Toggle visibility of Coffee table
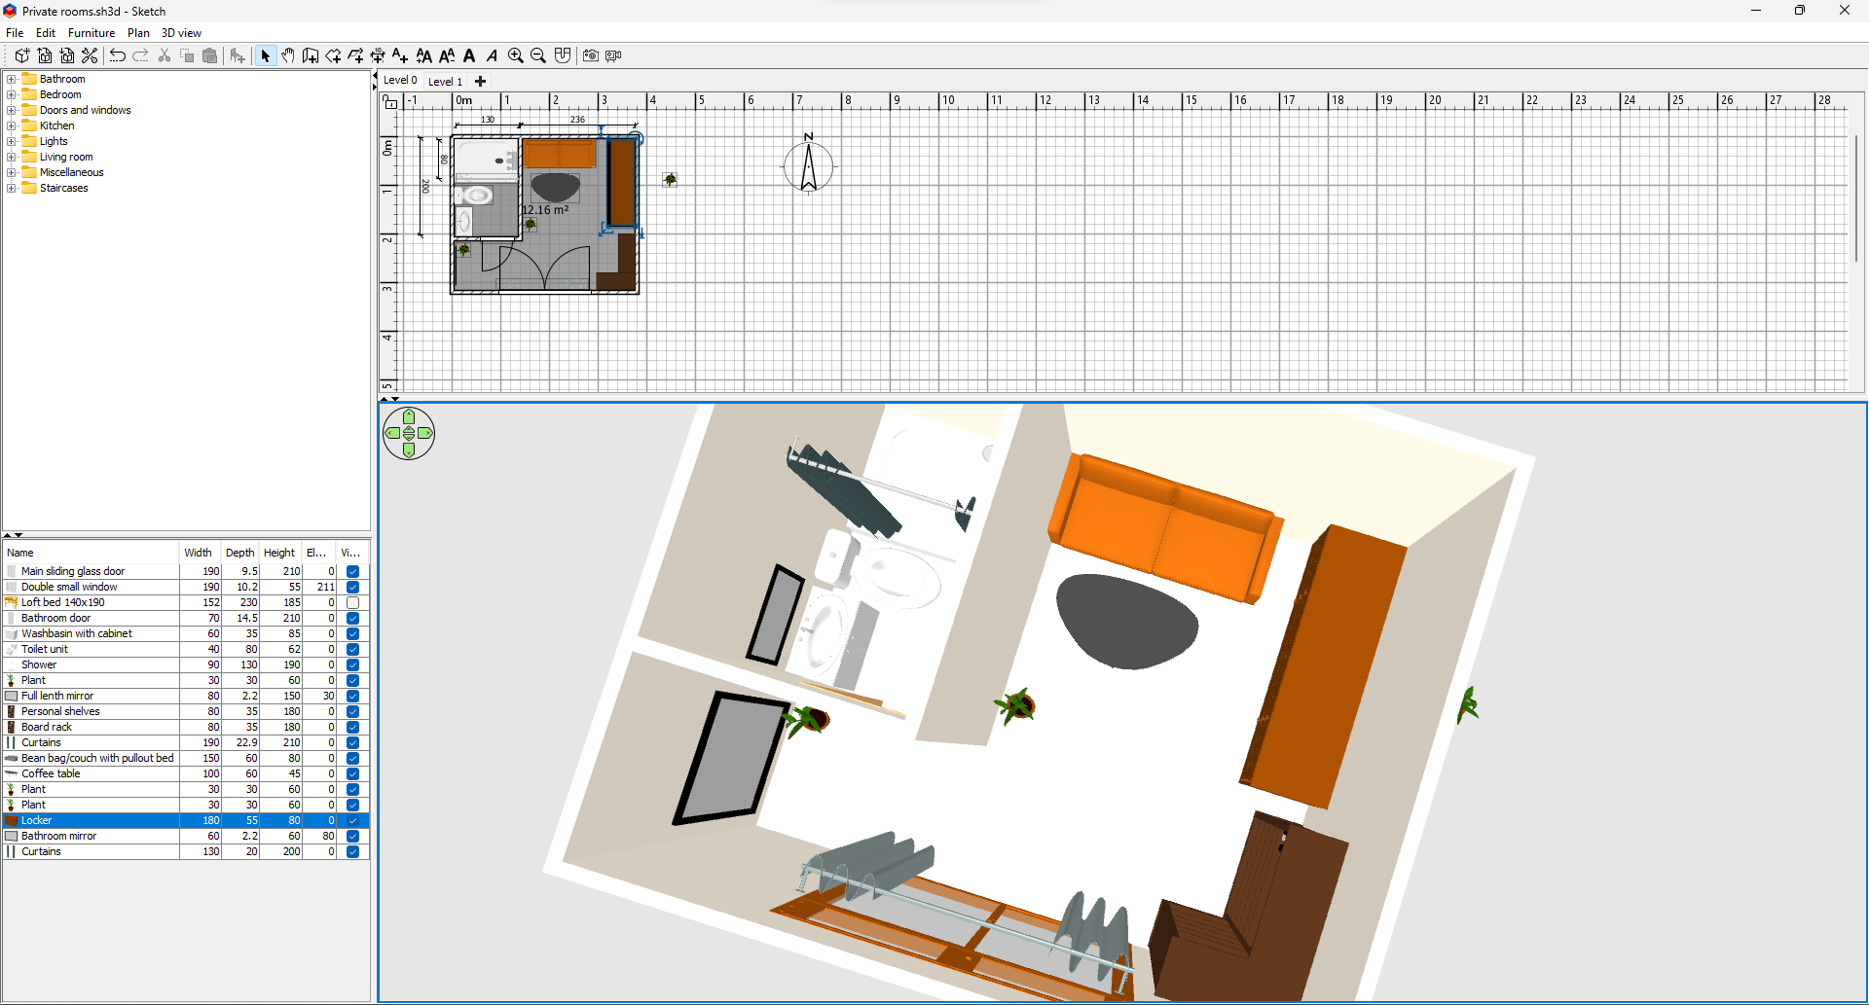This screenshot has width=1869, height=1005. [352, 773]
